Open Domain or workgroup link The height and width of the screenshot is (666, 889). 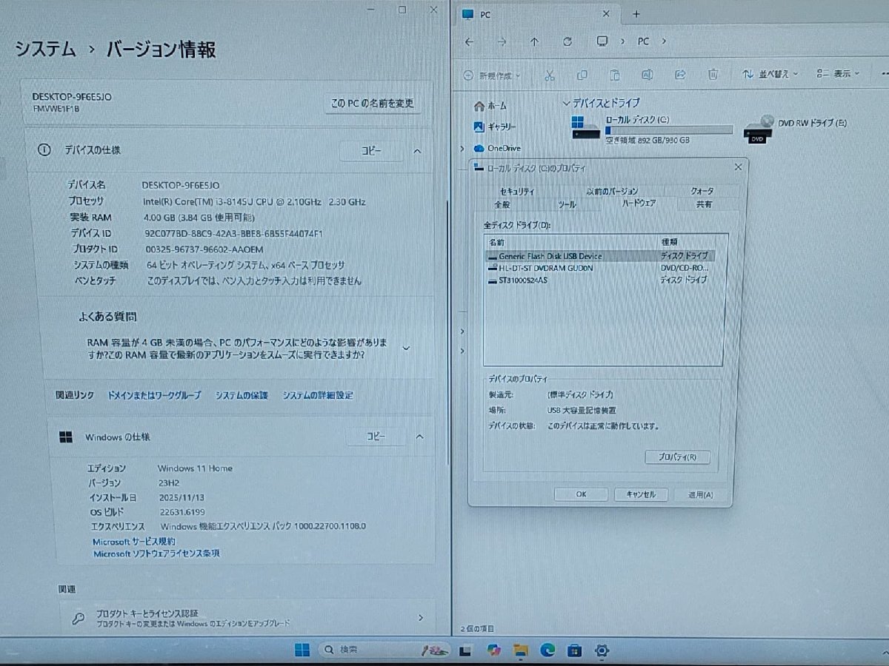point(154,396)
